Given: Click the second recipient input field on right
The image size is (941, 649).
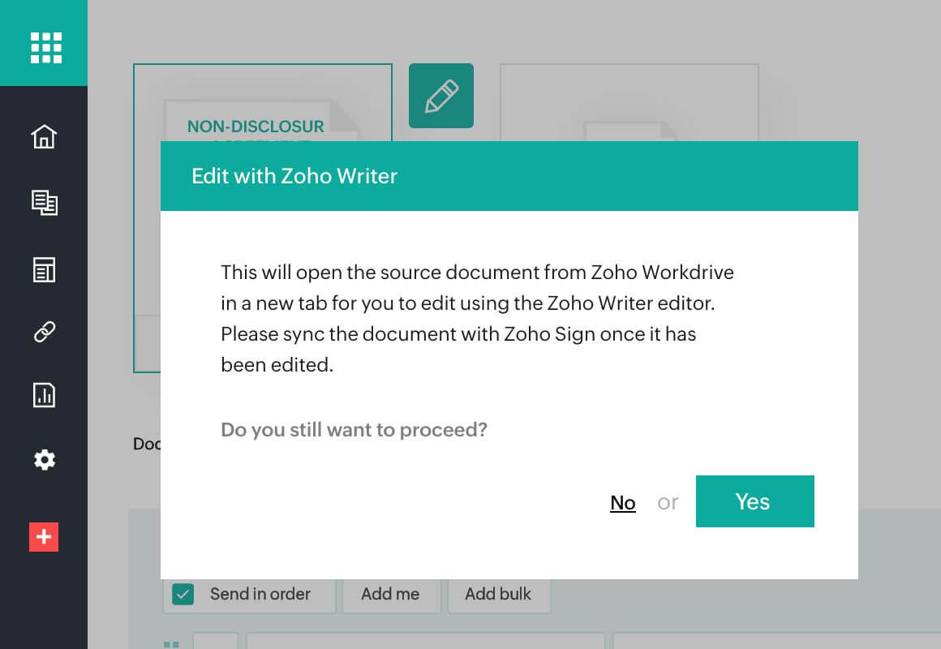Looking at the screenshot, I should (x=776, y=642).
